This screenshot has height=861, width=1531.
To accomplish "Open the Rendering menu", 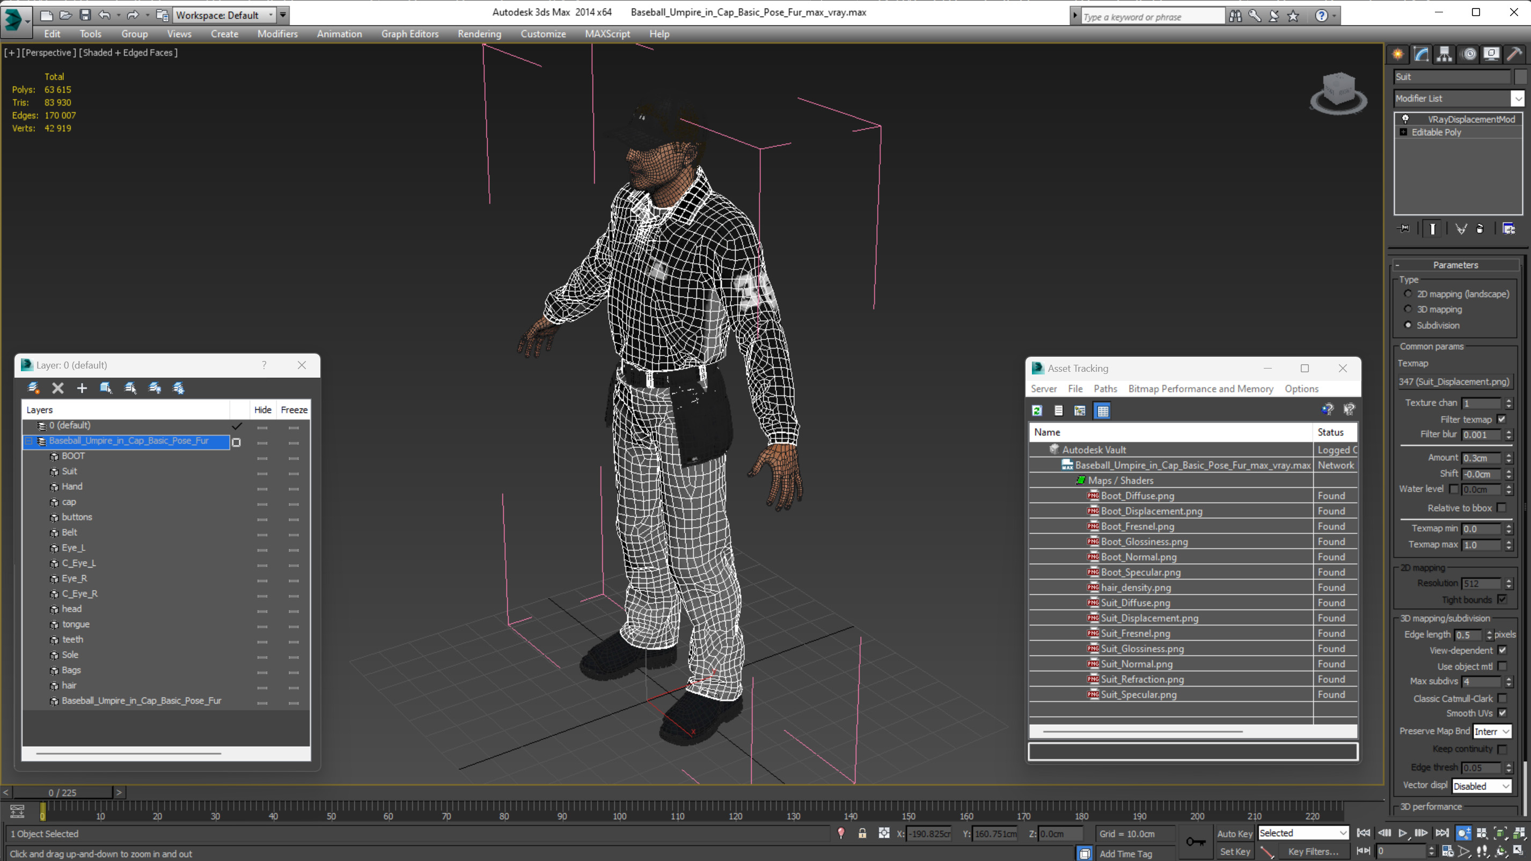I will tap(479, 34).
